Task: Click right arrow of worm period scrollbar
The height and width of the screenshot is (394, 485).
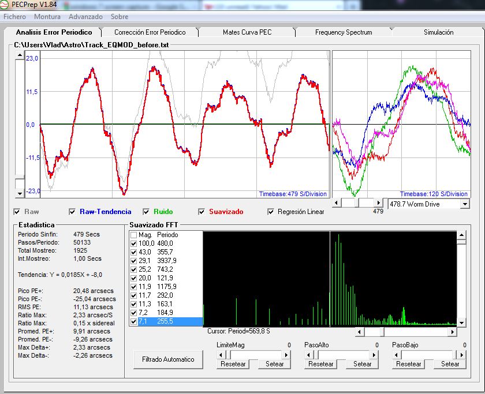Action: 378,203
